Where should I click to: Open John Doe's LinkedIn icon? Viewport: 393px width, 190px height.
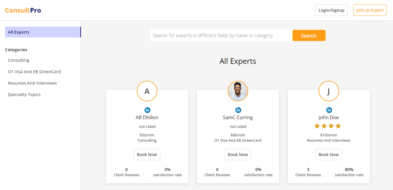(329, 110)
